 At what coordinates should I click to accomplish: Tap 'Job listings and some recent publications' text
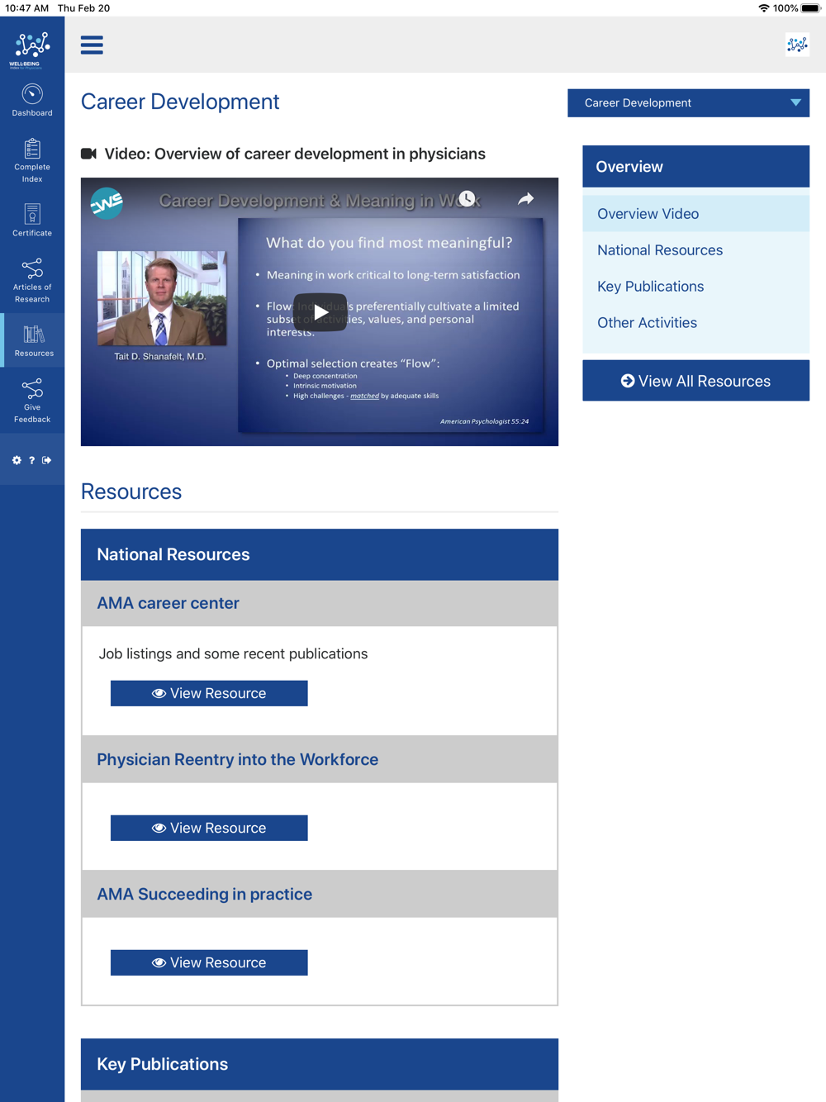[x=233, y=653]
